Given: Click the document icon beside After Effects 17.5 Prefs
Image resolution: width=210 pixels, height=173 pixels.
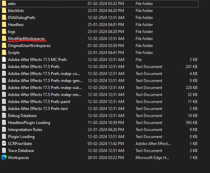Looking at the screenshot, I should tap(4, 66).
